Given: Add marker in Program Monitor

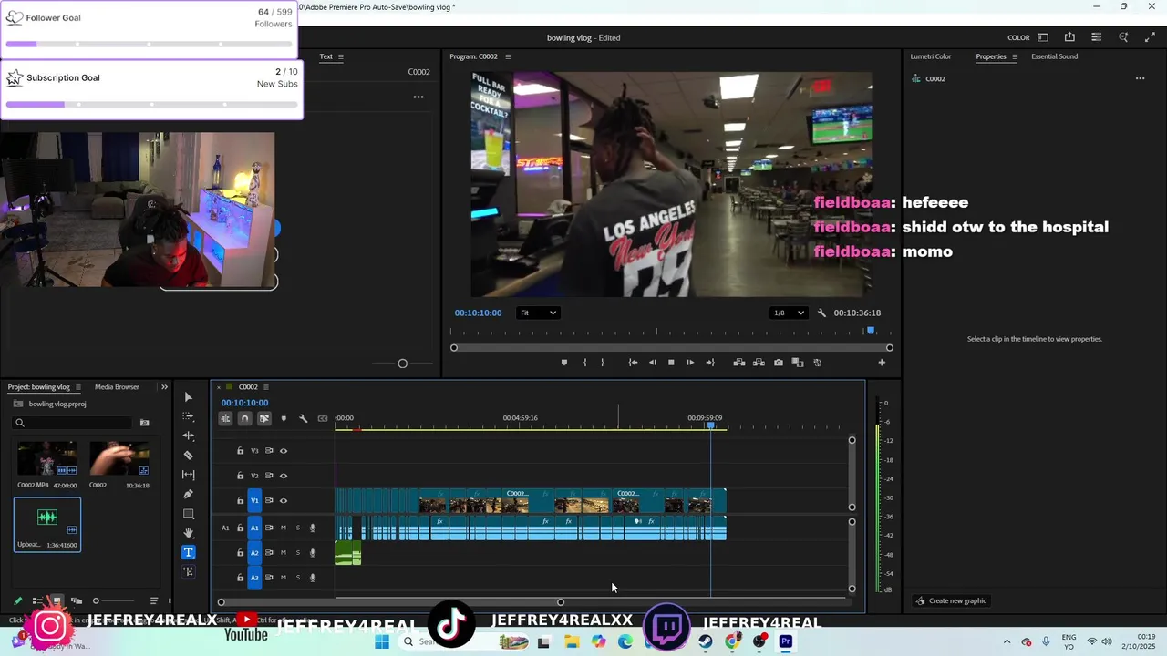Looking at the screenshot, I should (563, 363).
